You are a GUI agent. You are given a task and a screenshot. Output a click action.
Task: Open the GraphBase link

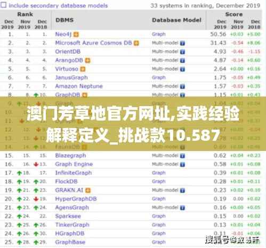click(70, 242)
